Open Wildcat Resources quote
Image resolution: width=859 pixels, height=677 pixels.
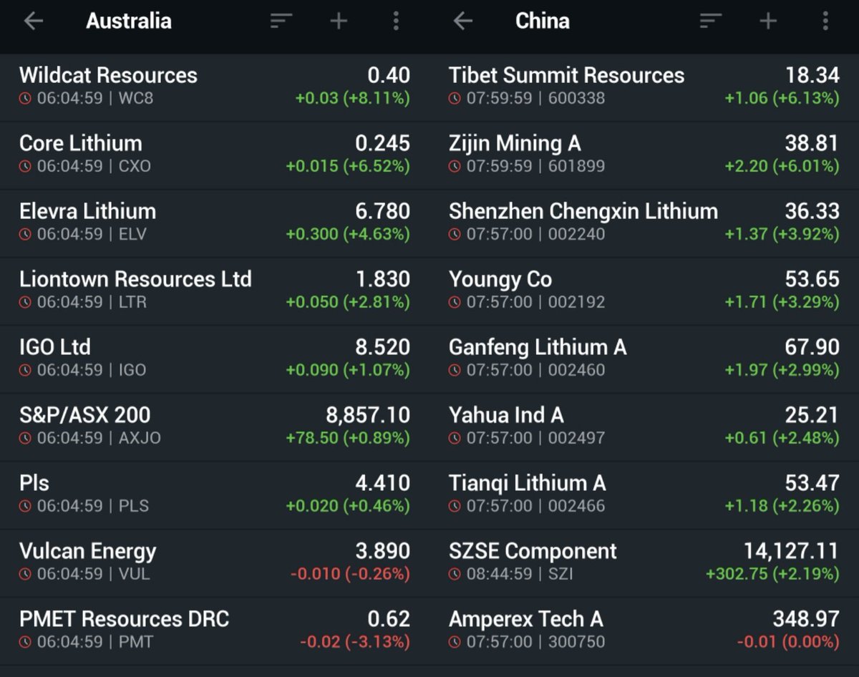(x=215, y=87)
